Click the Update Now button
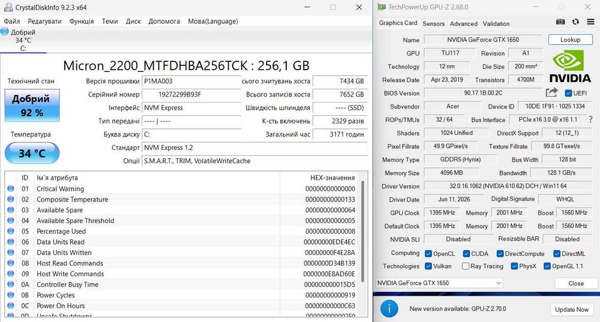The width and height of the screenshot is (600, 322). [x=572, y=309]
